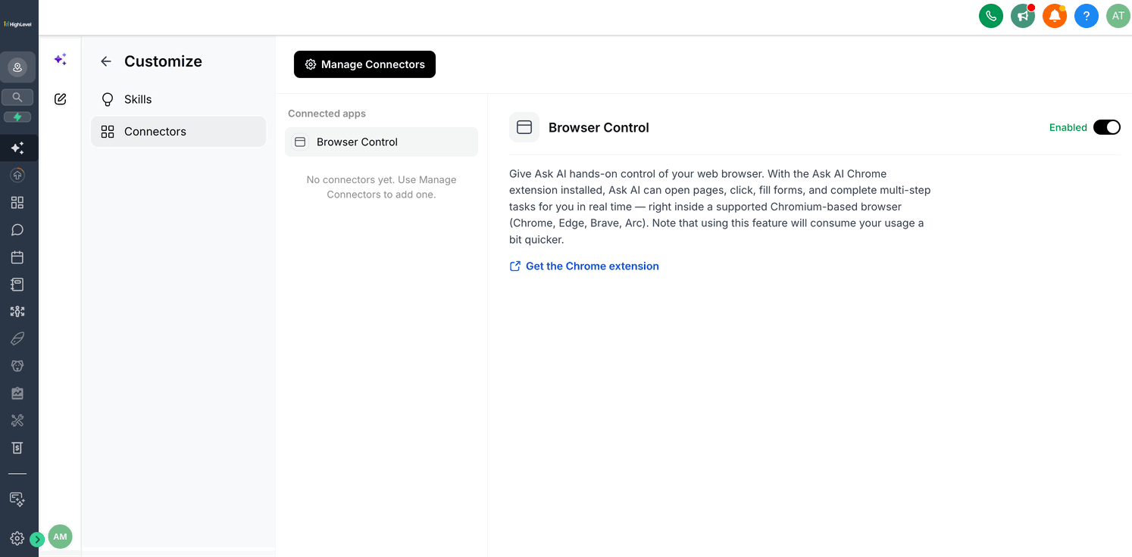Viewport: 1132px width, 557px height.
Task: Start a new chat with pencil icon
Action: click(x=61, y=98)
